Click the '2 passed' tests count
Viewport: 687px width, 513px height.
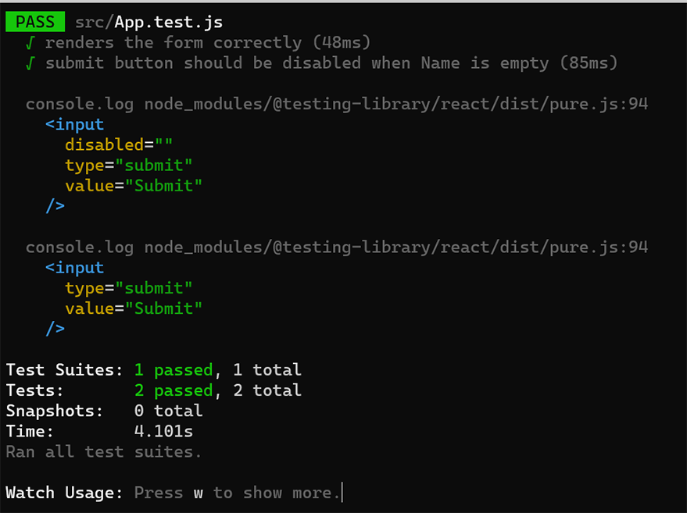174,390
